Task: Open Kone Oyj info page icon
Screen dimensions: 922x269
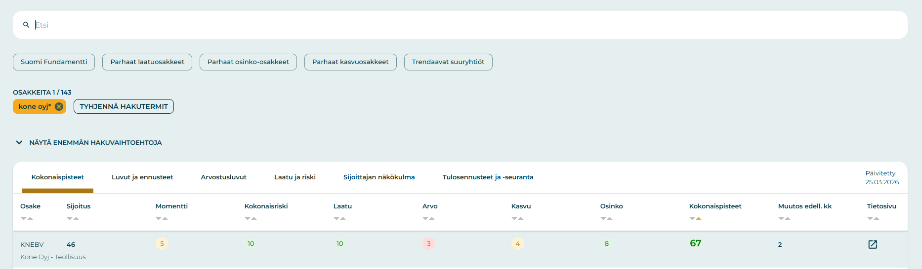Action: (x=873, y=244)
